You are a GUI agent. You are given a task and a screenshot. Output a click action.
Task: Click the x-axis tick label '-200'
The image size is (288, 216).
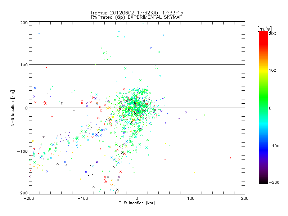(x=29, y=198)
